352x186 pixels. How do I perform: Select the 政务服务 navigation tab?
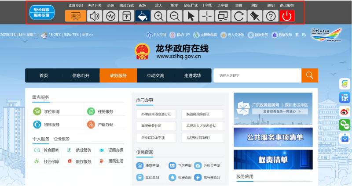point(118,75)
